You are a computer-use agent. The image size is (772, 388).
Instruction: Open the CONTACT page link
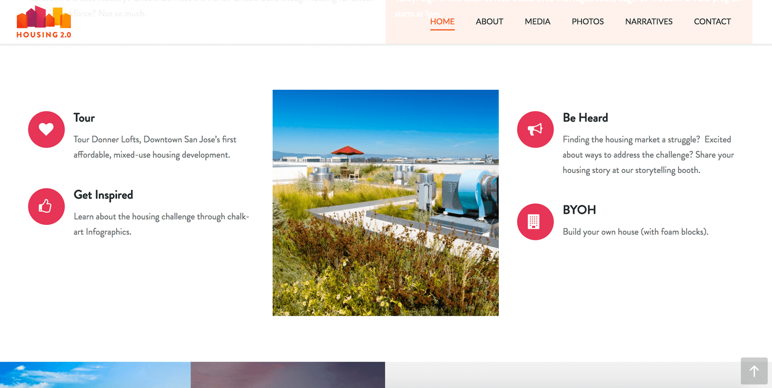point(712,22)
